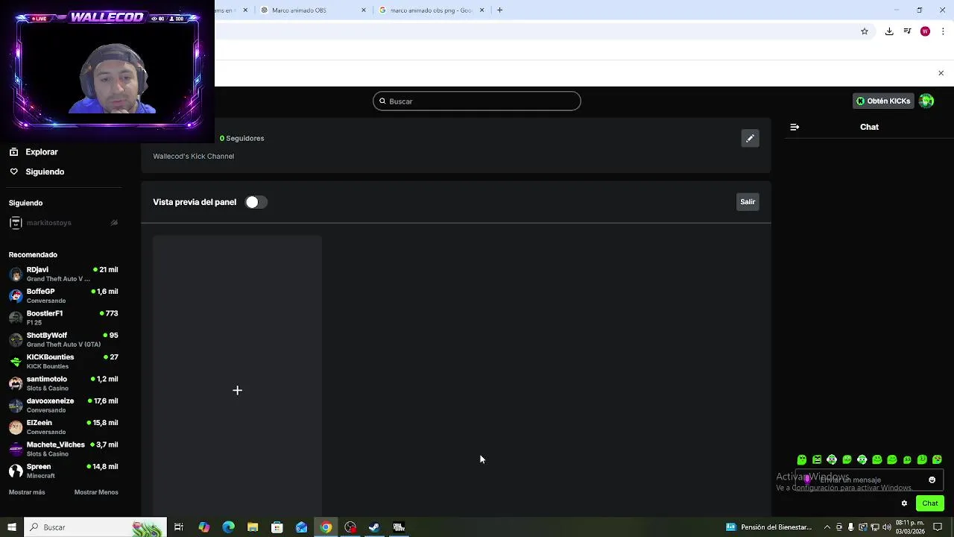Image resolution: width=954 pixels, height=537 pixels.
Task: Click the 0 Seguidores text
Action: [242, 138]
